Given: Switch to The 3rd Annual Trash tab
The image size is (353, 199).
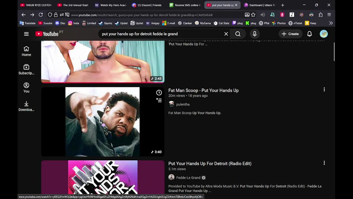Looking at the screenshot, I should coord(73,5).
